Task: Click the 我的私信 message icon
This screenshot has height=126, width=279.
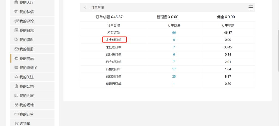Action: pos(16,12)
